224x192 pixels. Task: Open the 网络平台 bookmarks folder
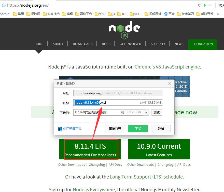(84, 14)
